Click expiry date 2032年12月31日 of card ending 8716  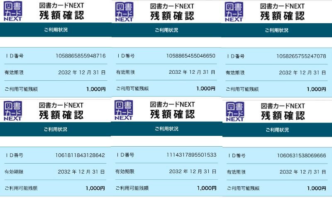click(82, 72)
